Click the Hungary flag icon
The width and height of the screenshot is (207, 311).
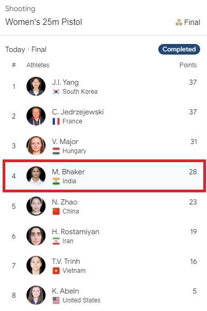(56, 151)
